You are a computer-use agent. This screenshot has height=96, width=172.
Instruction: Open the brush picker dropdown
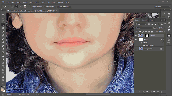tap(27, 7)
